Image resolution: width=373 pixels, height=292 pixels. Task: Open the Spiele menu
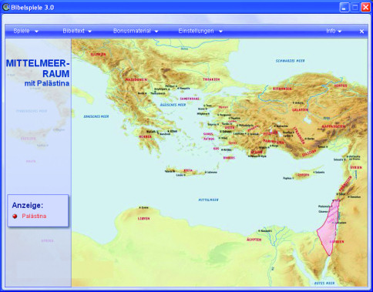pos(22,31)
